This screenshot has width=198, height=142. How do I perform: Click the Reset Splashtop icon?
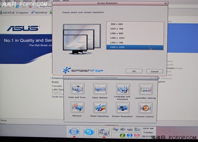[x=100, y=108]
